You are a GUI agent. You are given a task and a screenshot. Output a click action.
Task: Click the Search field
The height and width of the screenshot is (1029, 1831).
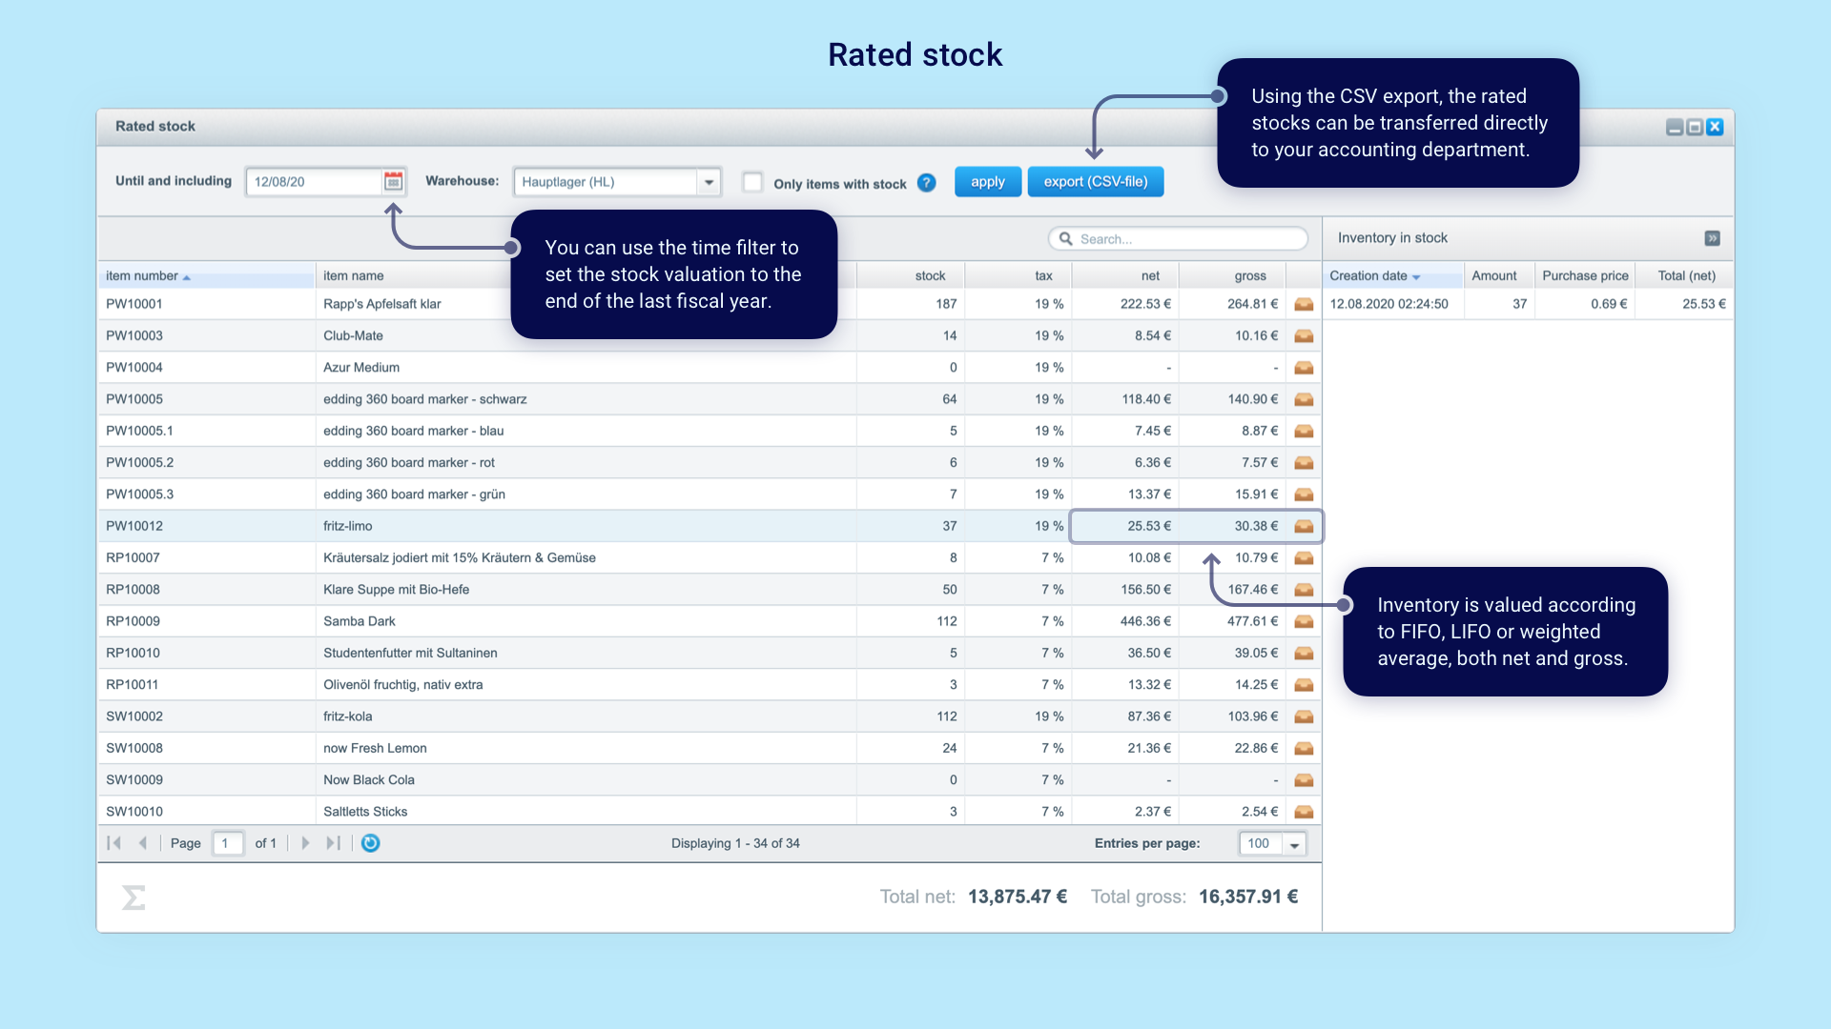[x=1179, y=239]
